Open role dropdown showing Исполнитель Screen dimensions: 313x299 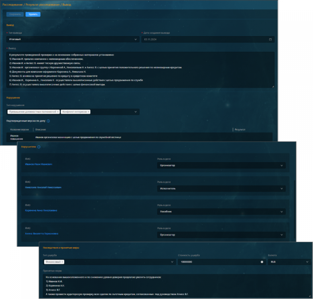[x=282, y=188]
